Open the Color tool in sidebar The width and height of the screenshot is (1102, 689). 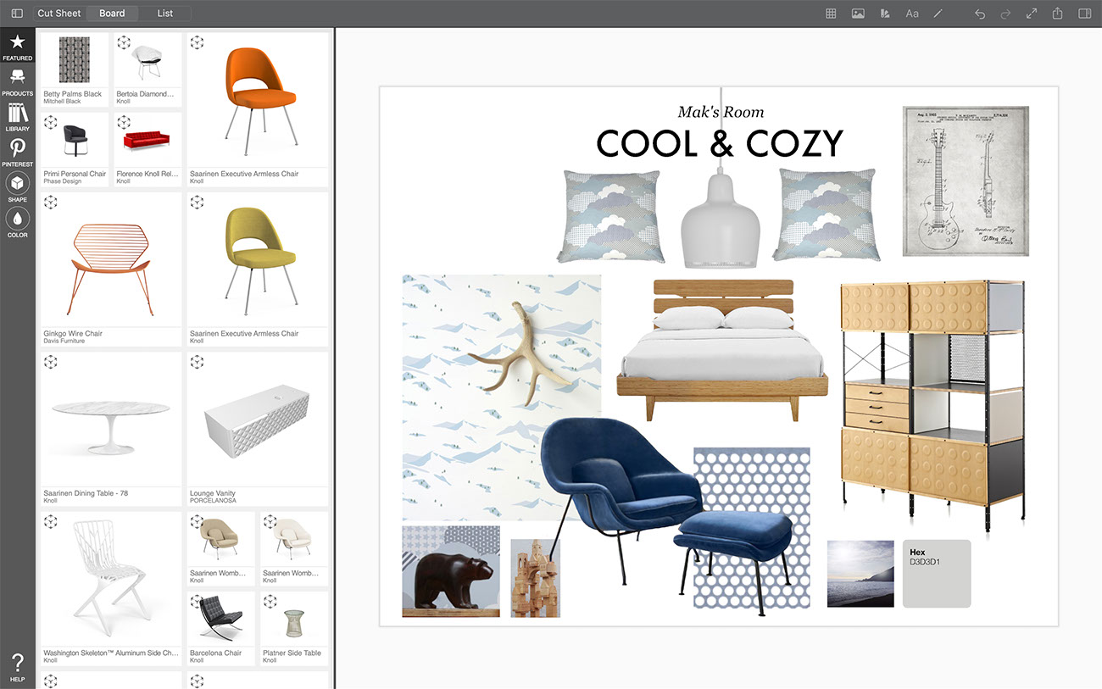coord(17,223)
